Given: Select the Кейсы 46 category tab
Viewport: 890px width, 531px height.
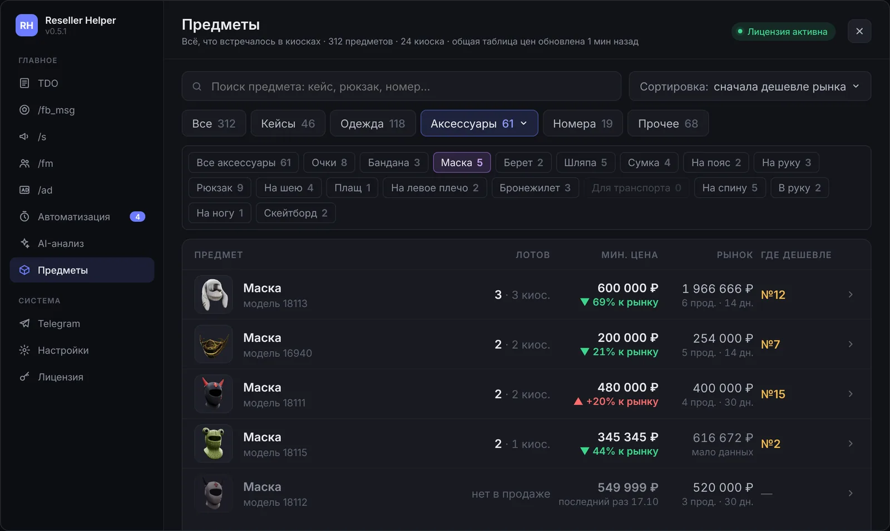Looking at the screenshot, I should pos(288,123).
